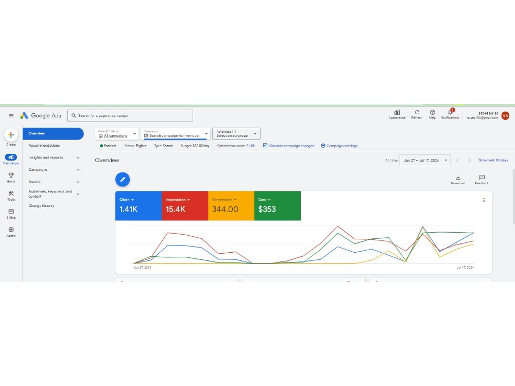Screen dimensions: 515x386
Task: Open the Campaigns megaphone icon
Action: [11, 157]
